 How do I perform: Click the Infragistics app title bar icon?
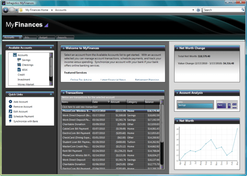4,3
